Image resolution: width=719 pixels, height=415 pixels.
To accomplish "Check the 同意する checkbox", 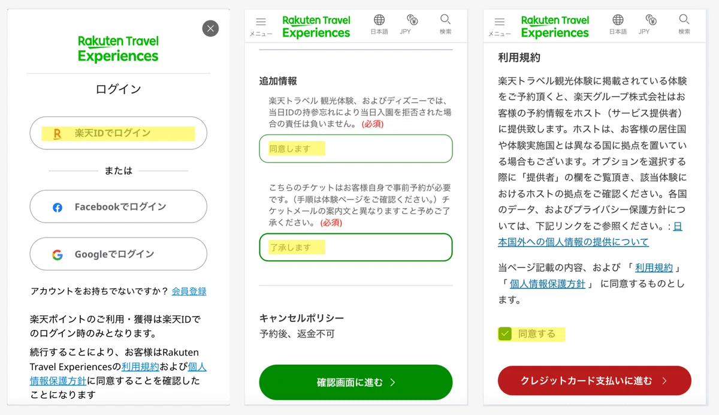I will click(505, 334).
